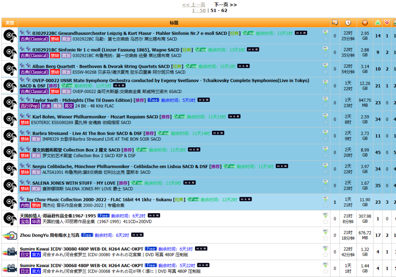Bookmark the Alban Berg Quartett star

(x=325, y=72)
